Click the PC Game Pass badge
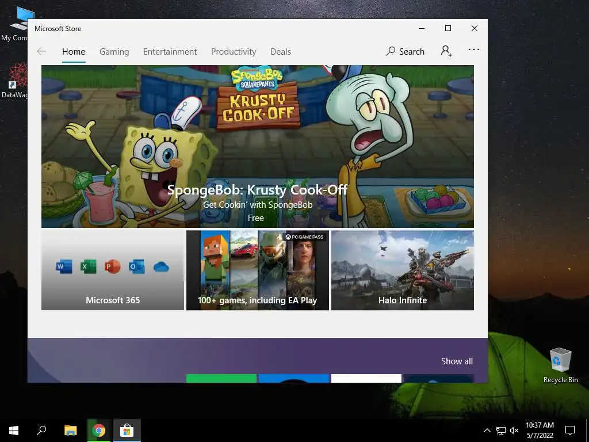 tap(304, 237)
